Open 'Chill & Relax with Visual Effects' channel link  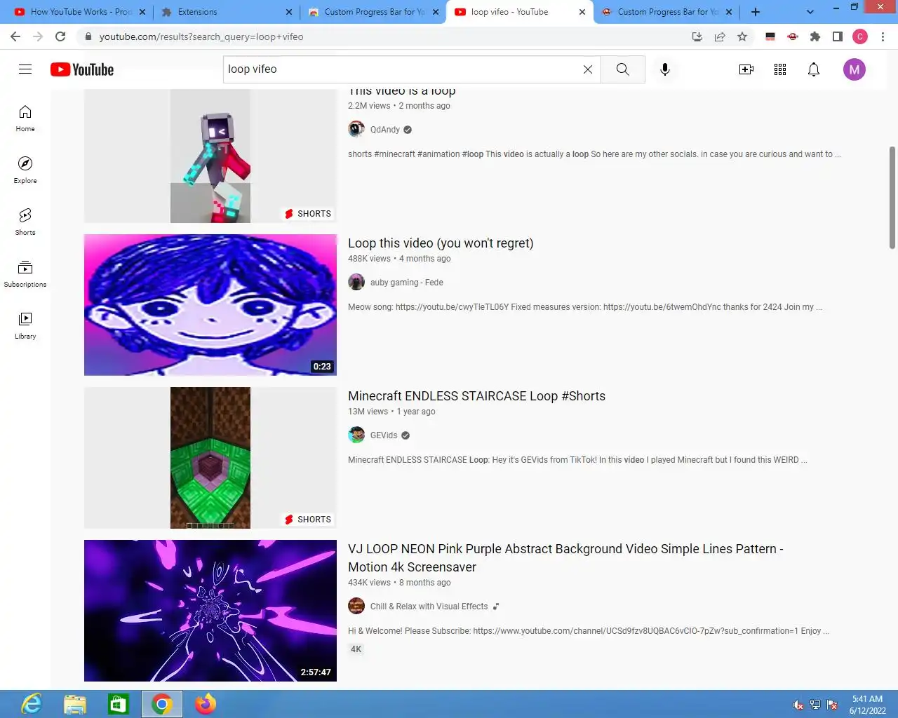pyautogui.click(x=429, y=607)
